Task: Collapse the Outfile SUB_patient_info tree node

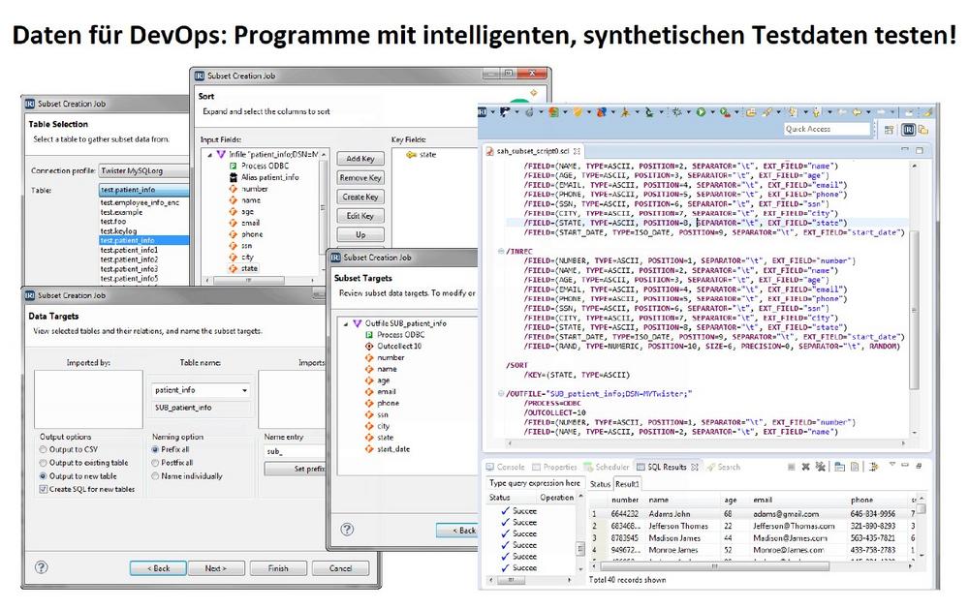Action: coord(344,323)
